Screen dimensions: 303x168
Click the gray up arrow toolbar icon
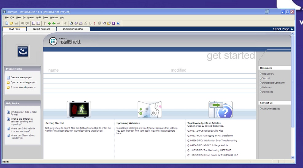[x=45, y=23]
